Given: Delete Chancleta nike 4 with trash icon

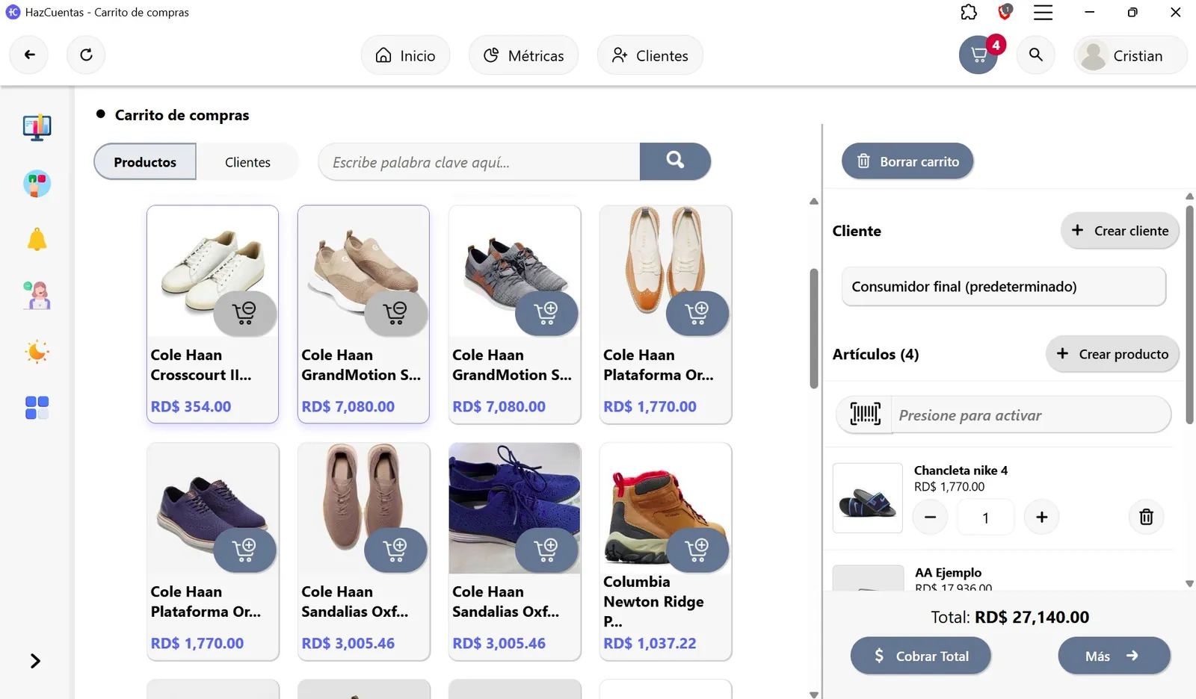Looking at the screenshot, I should pyautogui.click(x=1146, y=517).
